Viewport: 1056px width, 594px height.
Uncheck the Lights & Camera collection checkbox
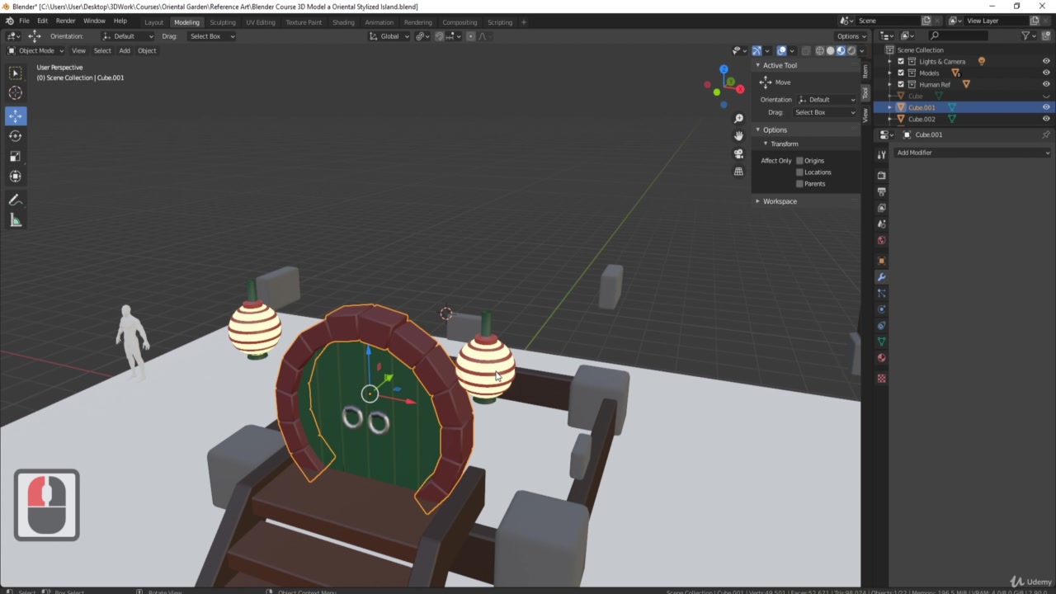901,61
